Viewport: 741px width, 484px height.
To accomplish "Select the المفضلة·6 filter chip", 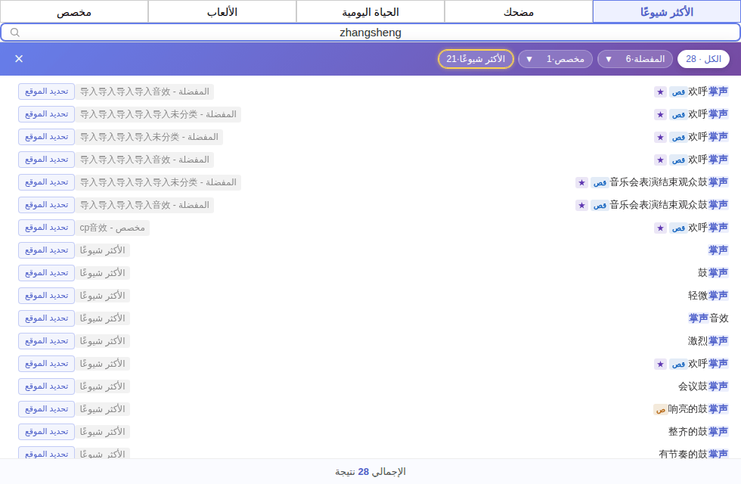I will [634, 59].
